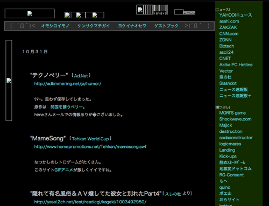Open the おらサイト sidebar link
Screen dimensions: 269x206
[229, 200]
